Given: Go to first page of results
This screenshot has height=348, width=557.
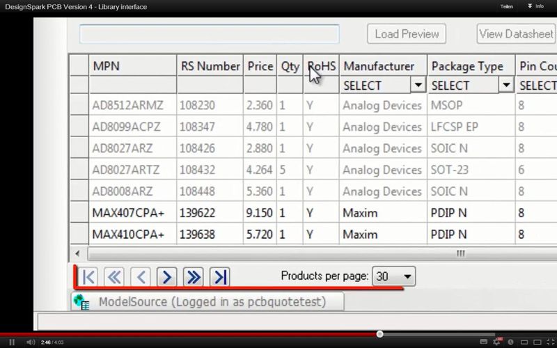Looking at the screenshot, I should [88, 276].
